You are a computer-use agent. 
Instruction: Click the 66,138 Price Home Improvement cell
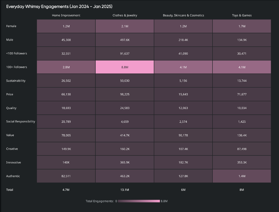pos(66,94)
